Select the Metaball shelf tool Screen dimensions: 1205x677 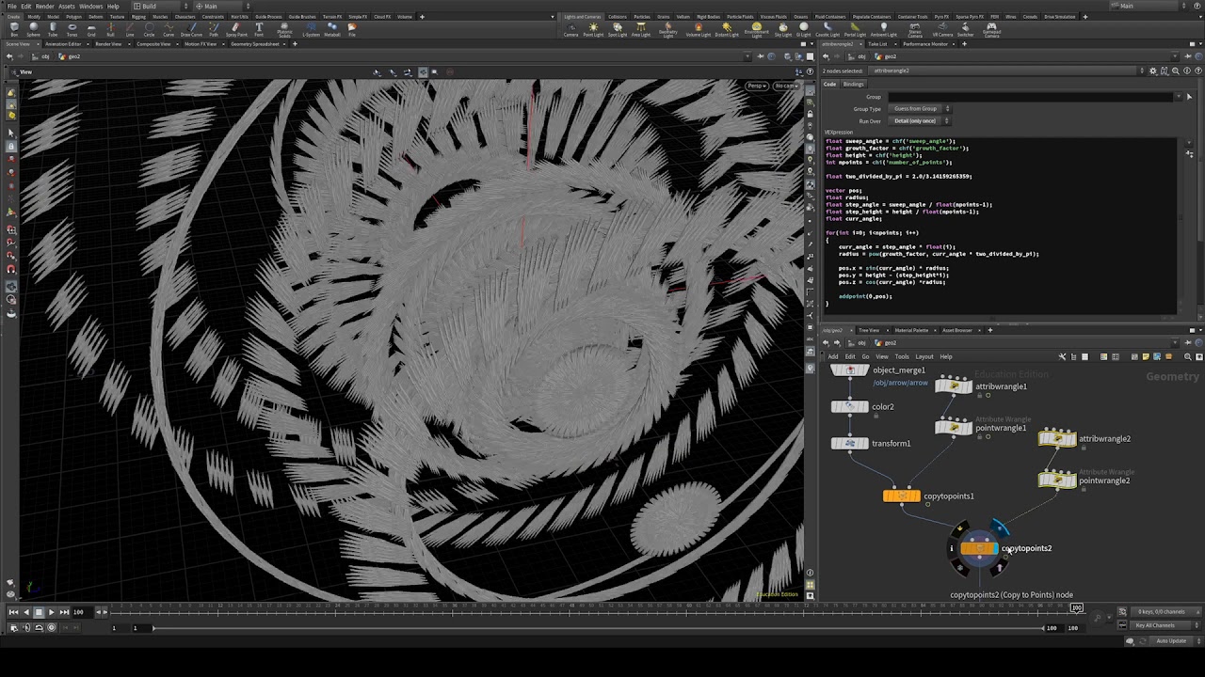(332, 29)
